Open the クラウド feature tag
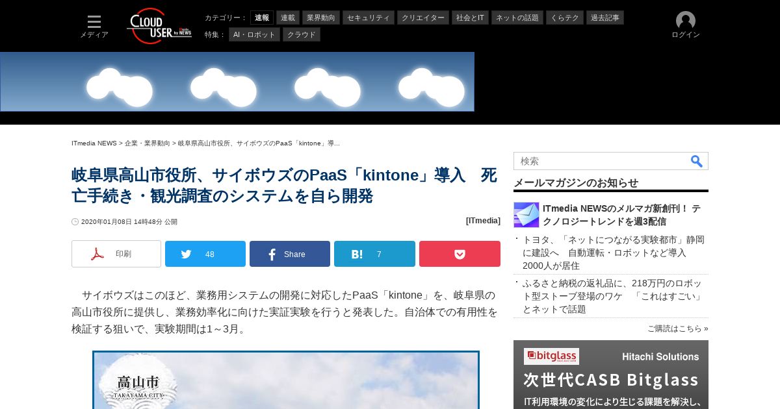Viewport: 780px width, 409px height. [302, 34]
